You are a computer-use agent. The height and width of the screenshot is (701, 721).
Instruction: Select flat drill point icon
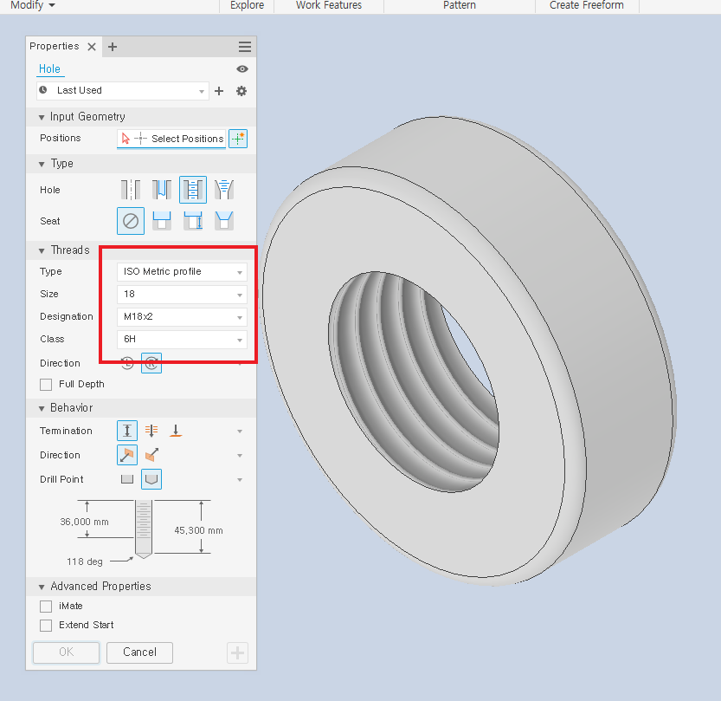(127, 479)
